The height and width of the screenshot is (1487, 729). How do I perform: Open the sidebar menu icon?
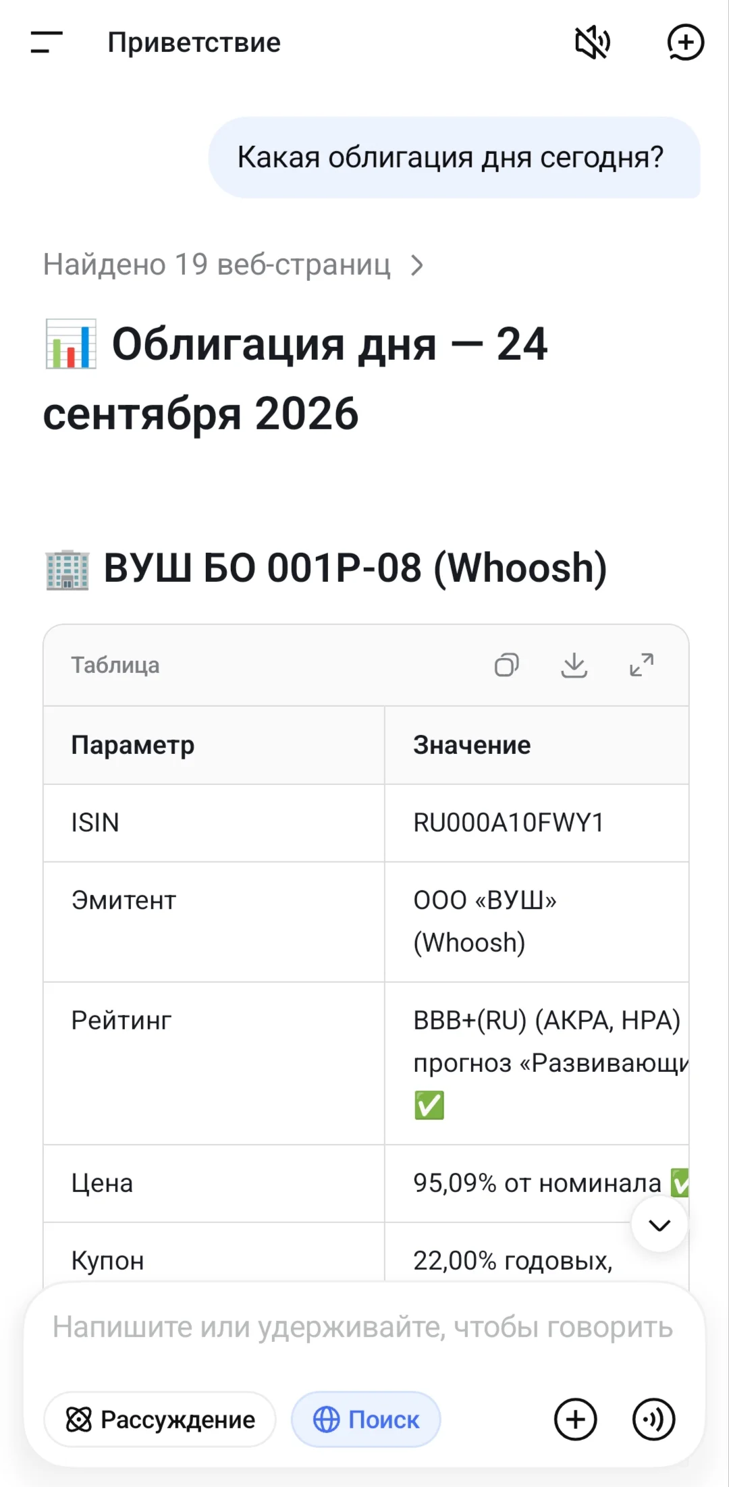pyautogui.click(x=47, y=42)
